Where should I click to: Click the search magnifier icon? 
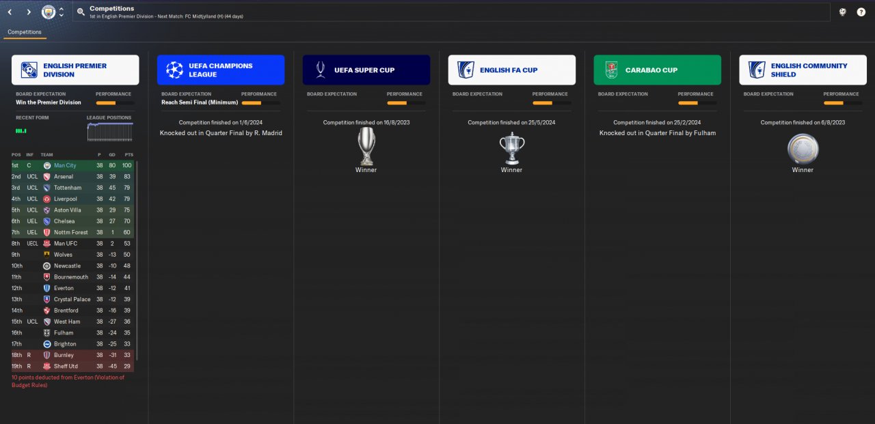coord(81,12)
